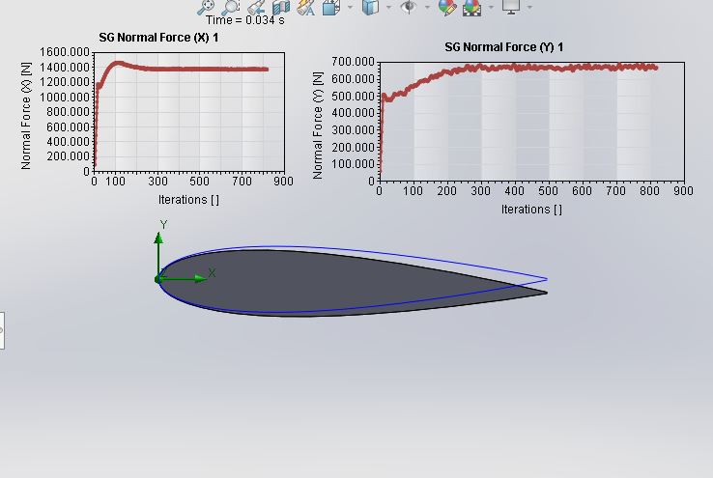Screen dimensions: 713x478
Task: Return to the Previous View
Action: 256,7
